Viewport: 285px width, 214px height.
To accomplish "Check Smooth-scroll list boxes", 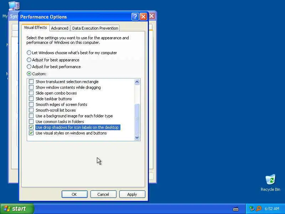I will click(x=31, y=110).
